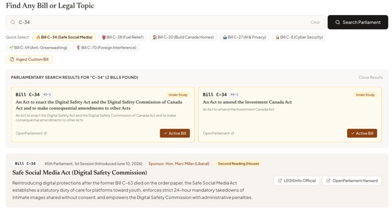Click the lock icon on the C-8 chip
This screenshot has width=392, height=212.
tap(278, 37)
